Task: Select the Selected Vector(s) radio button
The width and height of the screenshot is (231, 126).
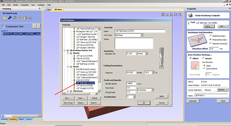Action: coord(210,43)
